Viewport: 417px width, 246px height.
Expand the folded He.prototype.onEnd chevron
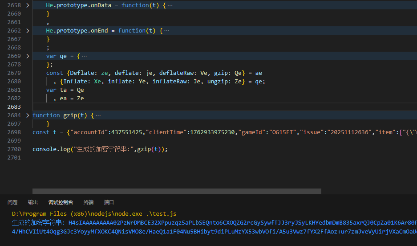tap(28, 31)
